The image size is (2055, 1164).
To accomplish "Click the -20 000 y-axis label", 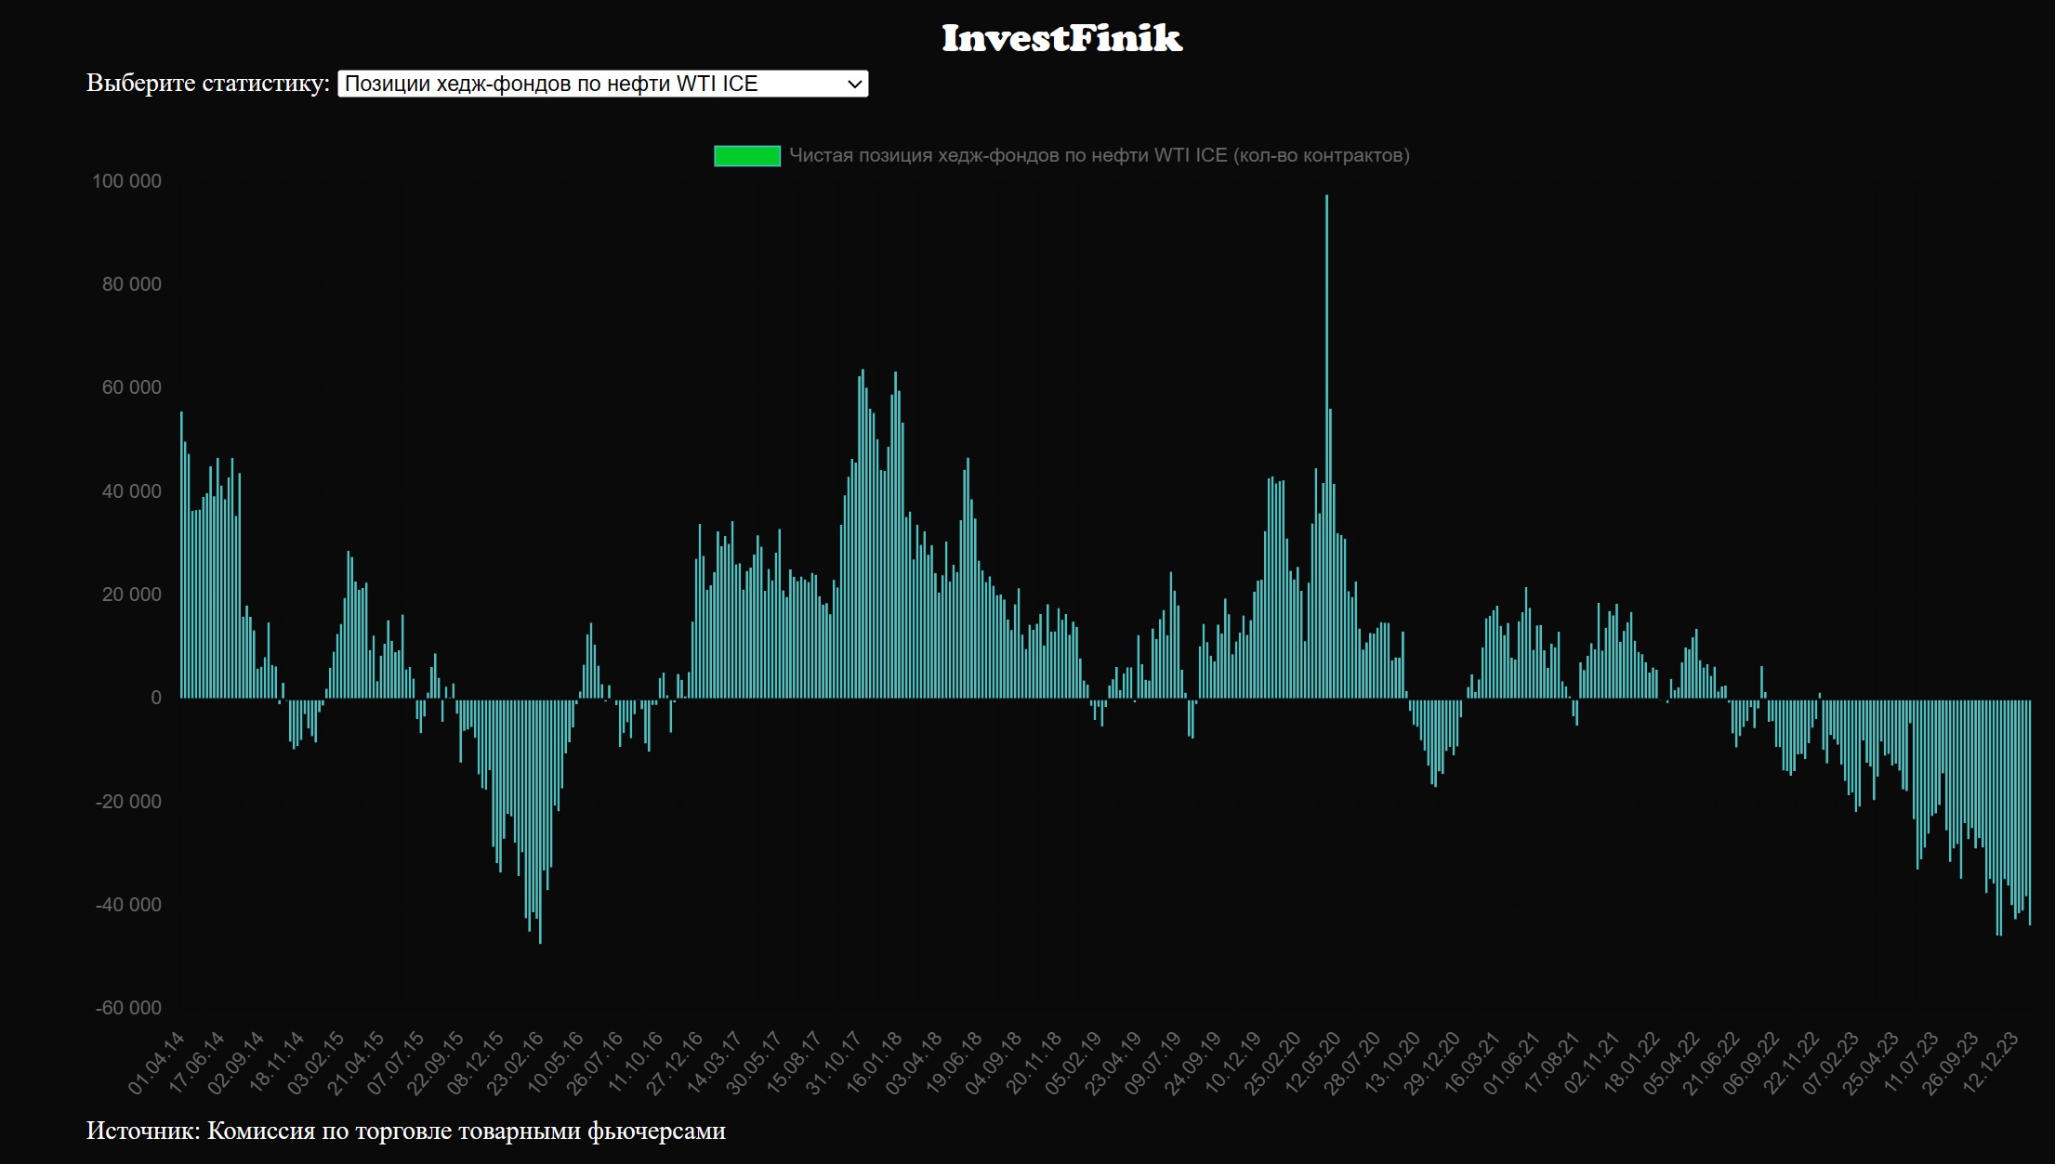I will (128, 802).
